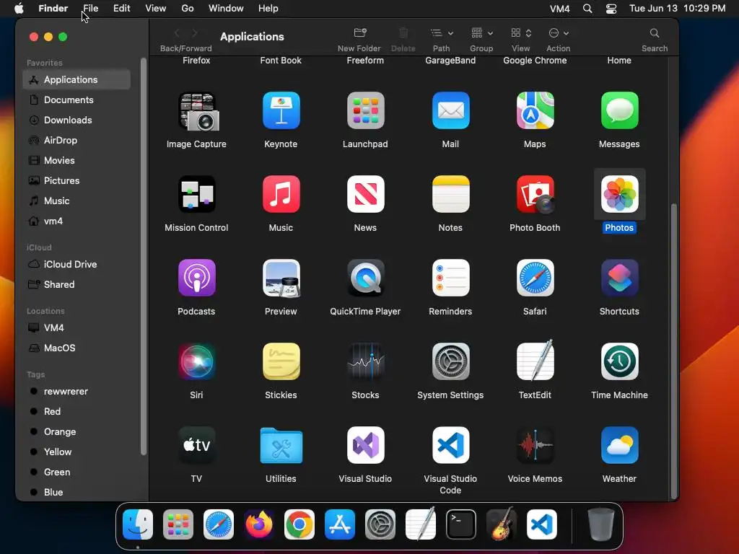Open the Help menu
The width and height of the screenshot is (739, 554).
(x=268, y=9)
